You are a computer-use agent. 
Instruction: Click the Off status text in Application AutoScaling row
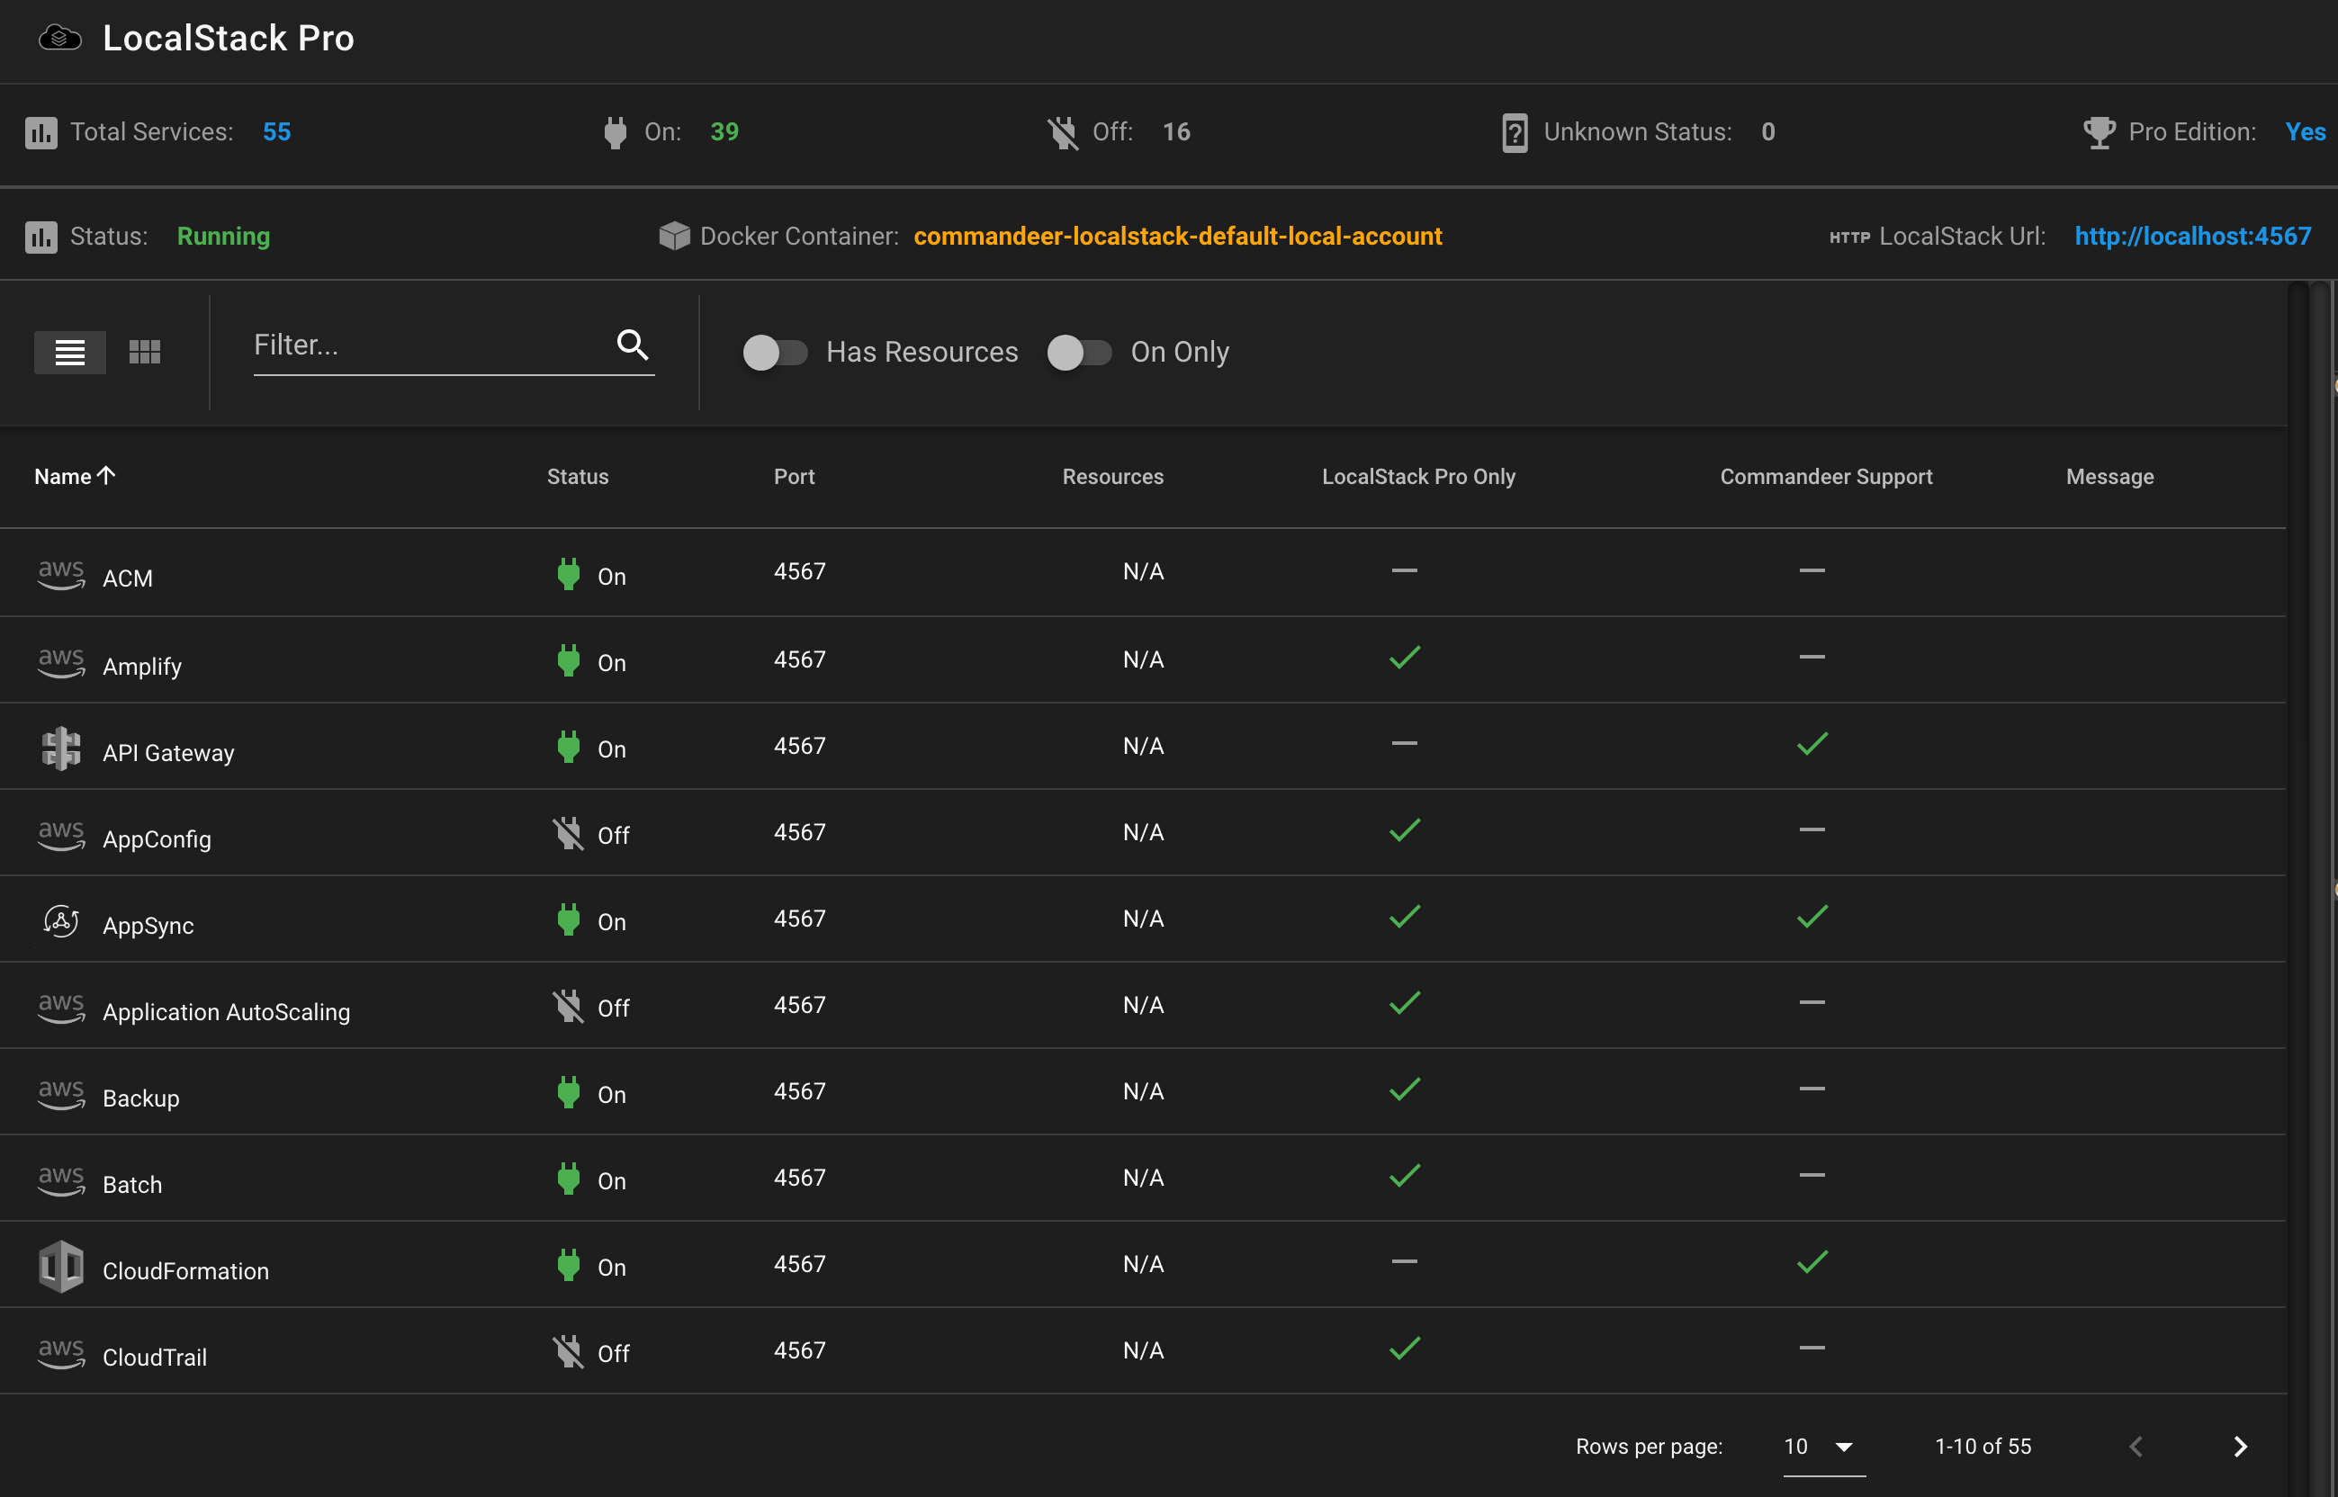[614, 1008]
